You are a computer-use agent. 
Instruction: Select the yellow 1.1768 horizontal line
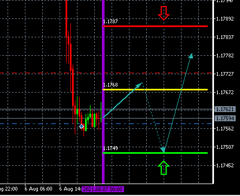pos(155,89)
